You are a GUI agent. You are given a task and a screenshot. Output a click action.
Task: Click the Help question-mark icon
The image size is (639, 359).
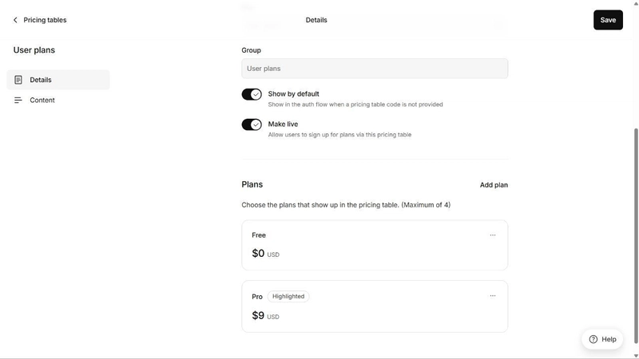tap(593, 339)
